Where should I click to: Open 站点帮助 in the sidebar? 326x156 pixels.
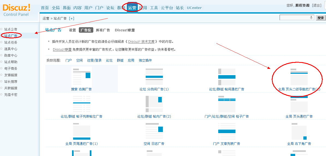pyautogui.click(x=11, y=62)
